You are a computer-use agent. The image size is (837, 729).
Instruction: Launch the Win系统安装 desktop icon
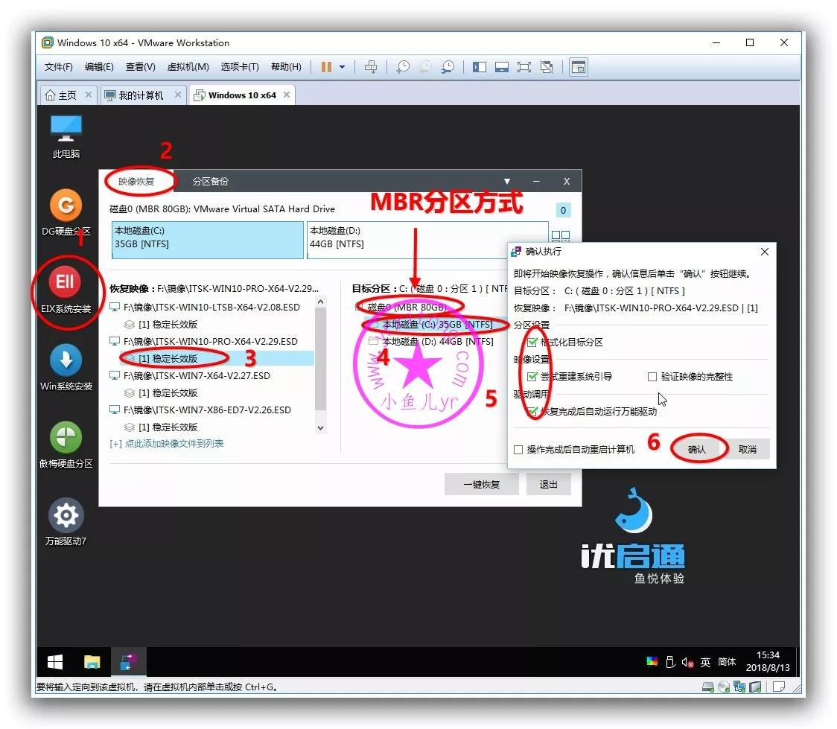click(66, 360)
